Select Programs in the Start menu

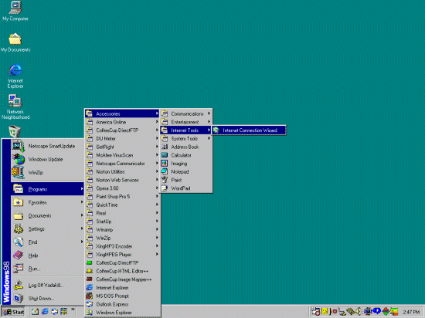48,189
